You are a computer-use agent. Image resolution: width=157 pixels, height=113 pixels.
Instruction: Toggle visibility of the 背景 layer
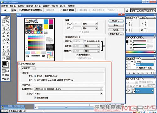pyautogui.click(x=127, y=91)
